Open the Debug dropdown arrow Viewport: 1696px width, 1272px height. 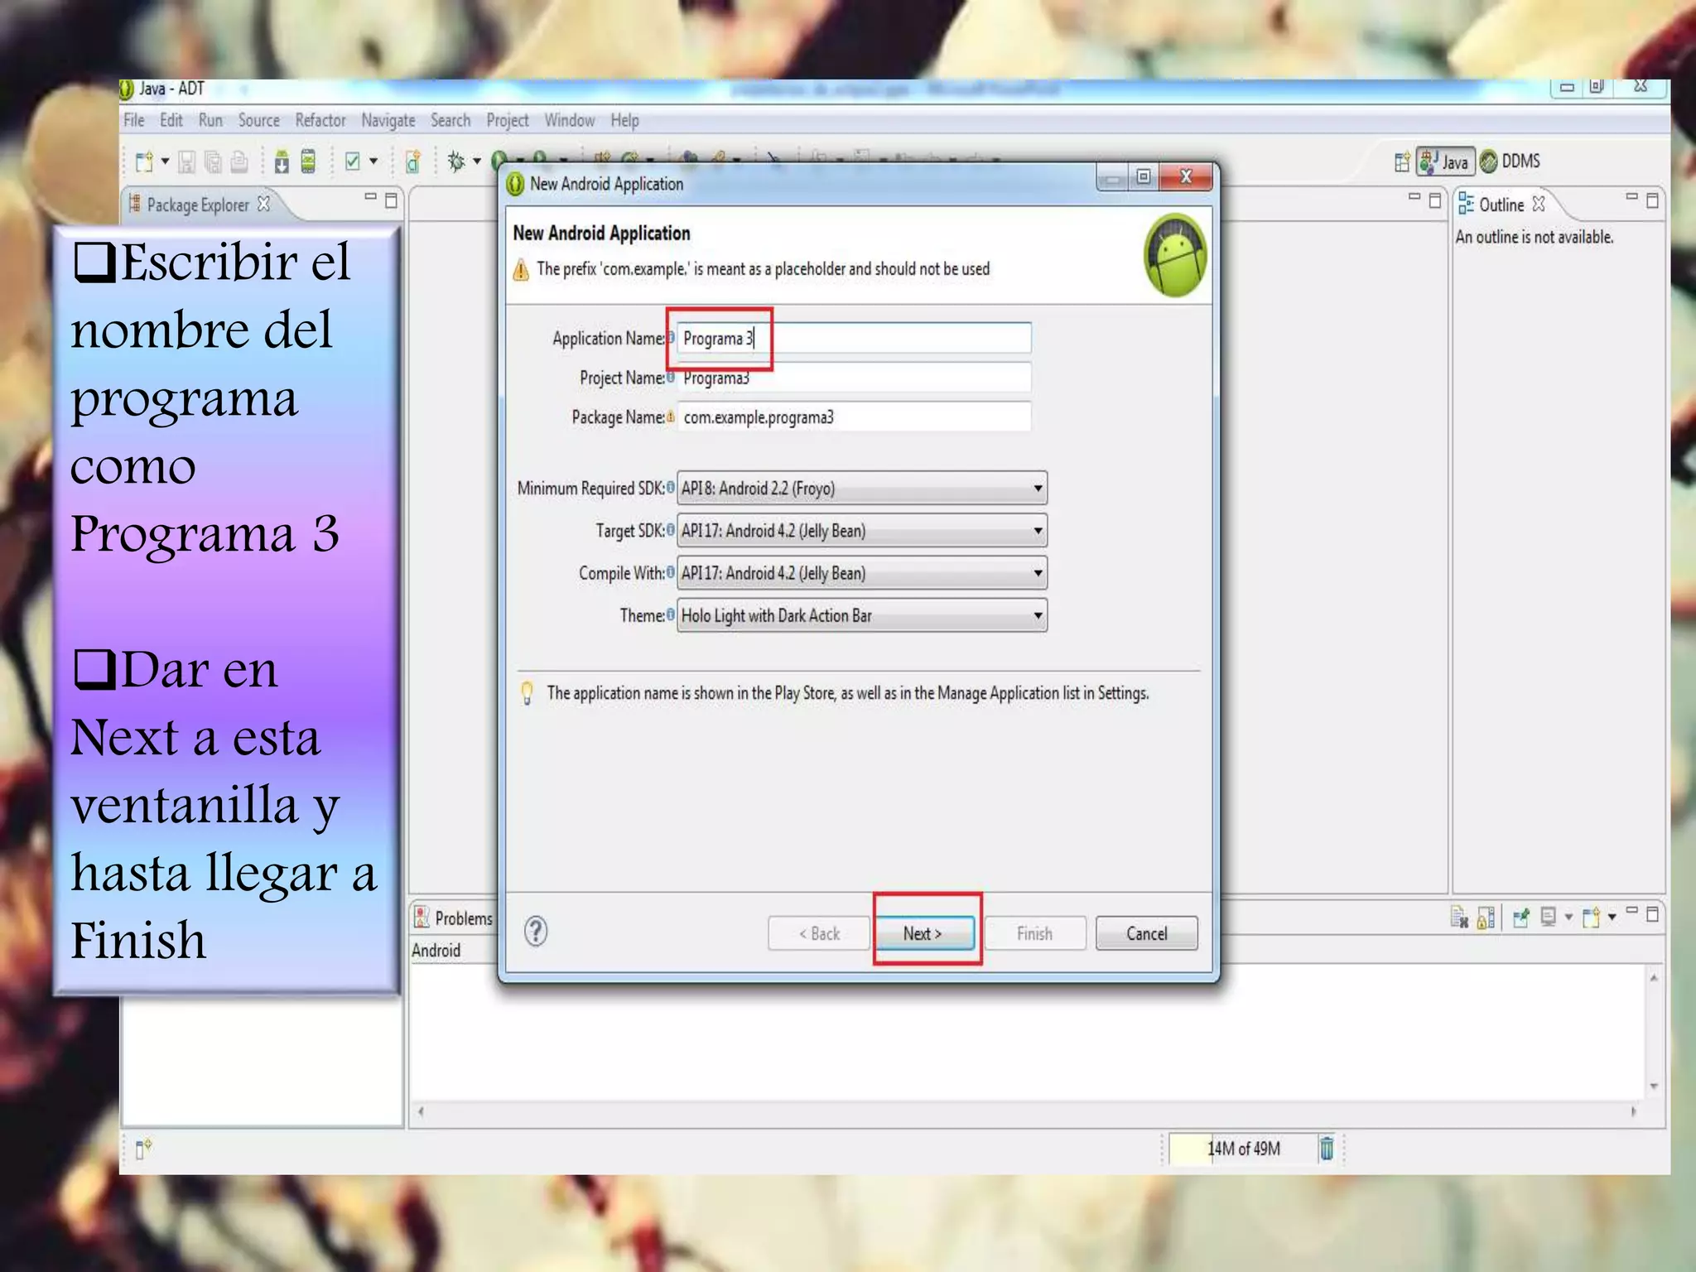pyautogui.click(x=477, y=161)
